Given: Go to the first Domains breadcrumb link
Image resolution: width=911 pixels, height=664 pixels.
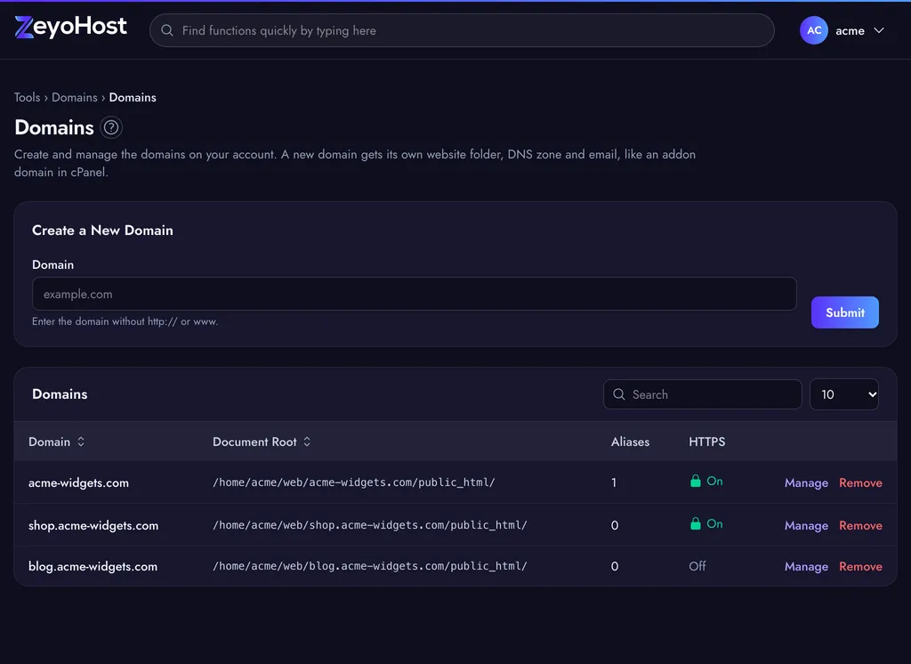Looking at the screenshot, I should pos(75,97).
